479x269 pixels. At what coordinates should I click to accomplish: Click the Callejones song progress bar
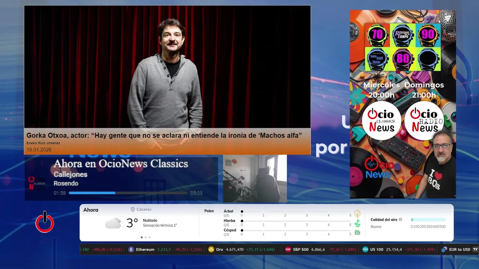click(x=128, y=193)
